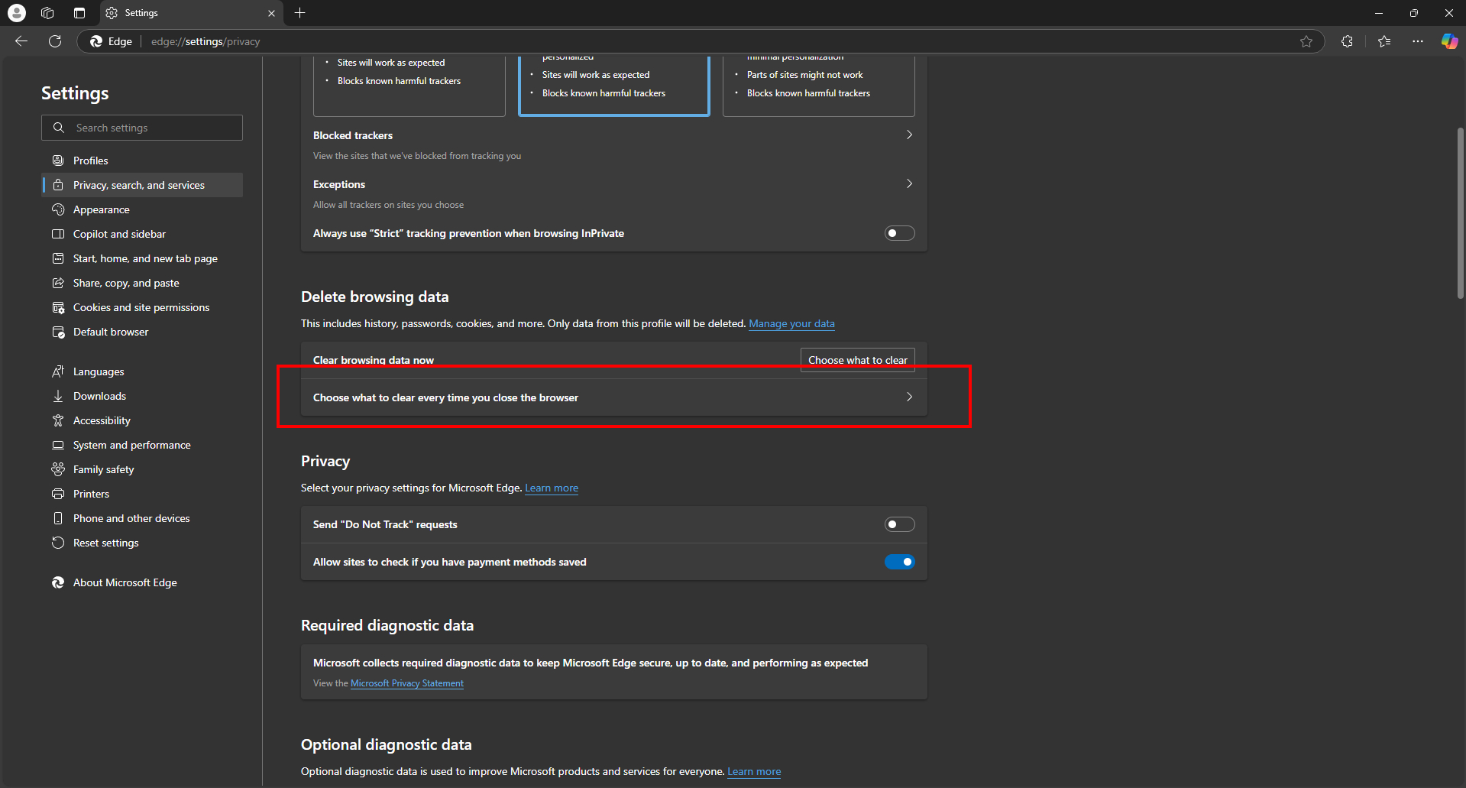Close the Settings tab
This screenshot has height=788, width=1466.
tap(271, 13)
